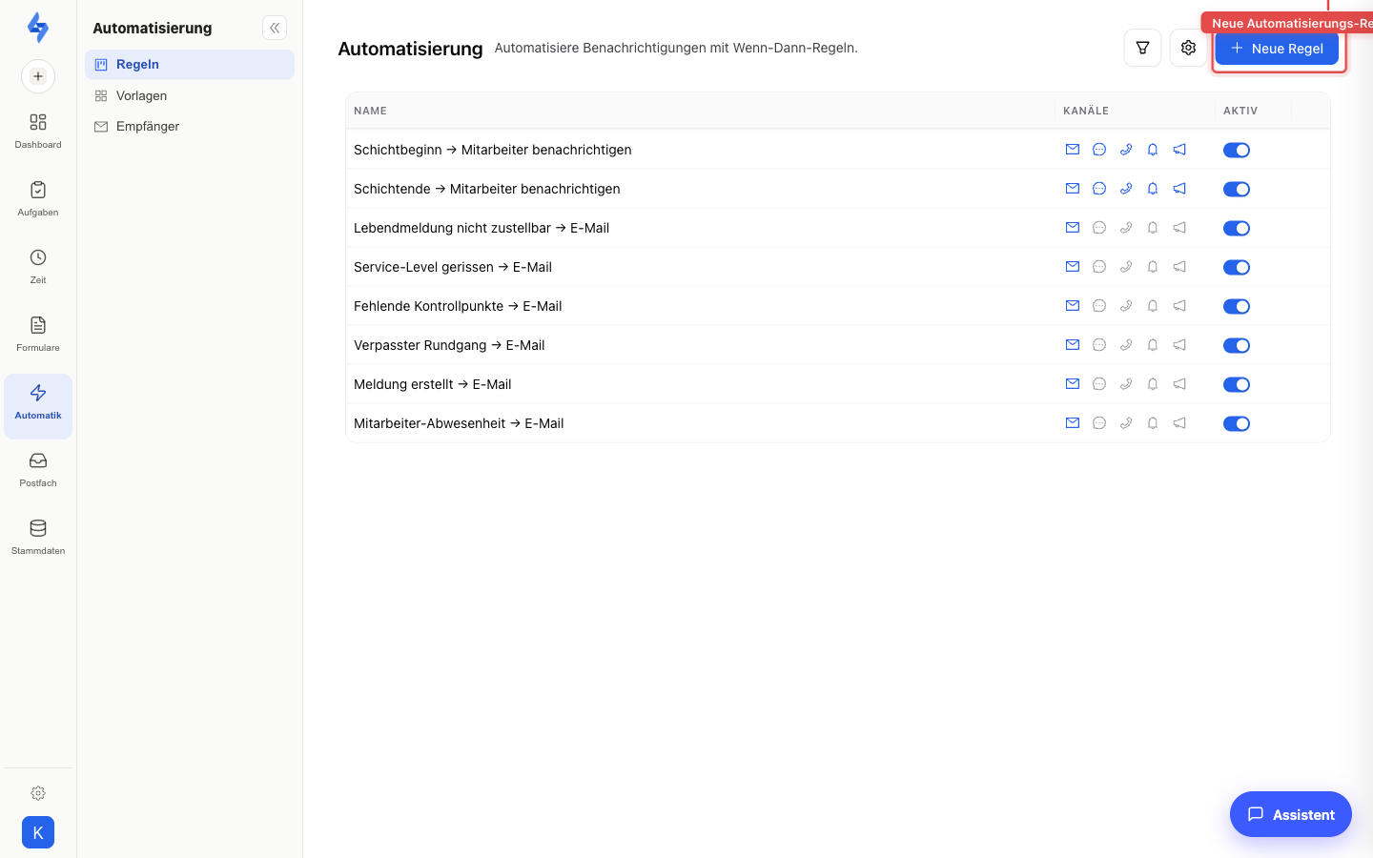Viewport: 1373px width, 858px height.
Task: Click email channel icon in Schichtbeginn row
Action: pyautogui.click(x=1073, y=150)
